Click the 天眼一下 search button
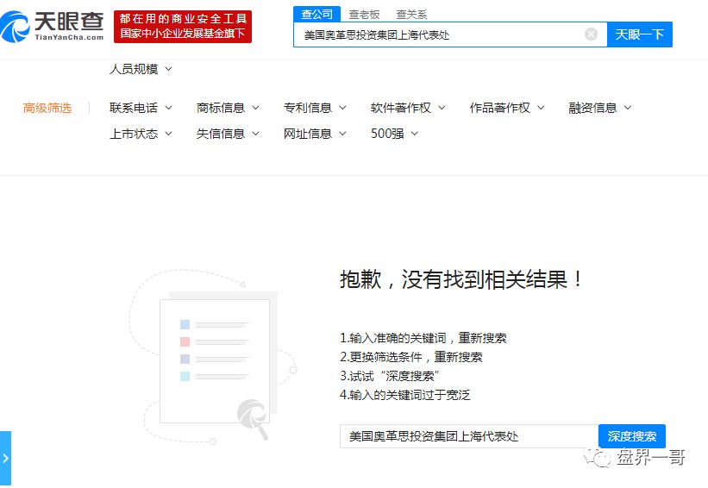The image size is (708, 488). (x=639, y=34)
